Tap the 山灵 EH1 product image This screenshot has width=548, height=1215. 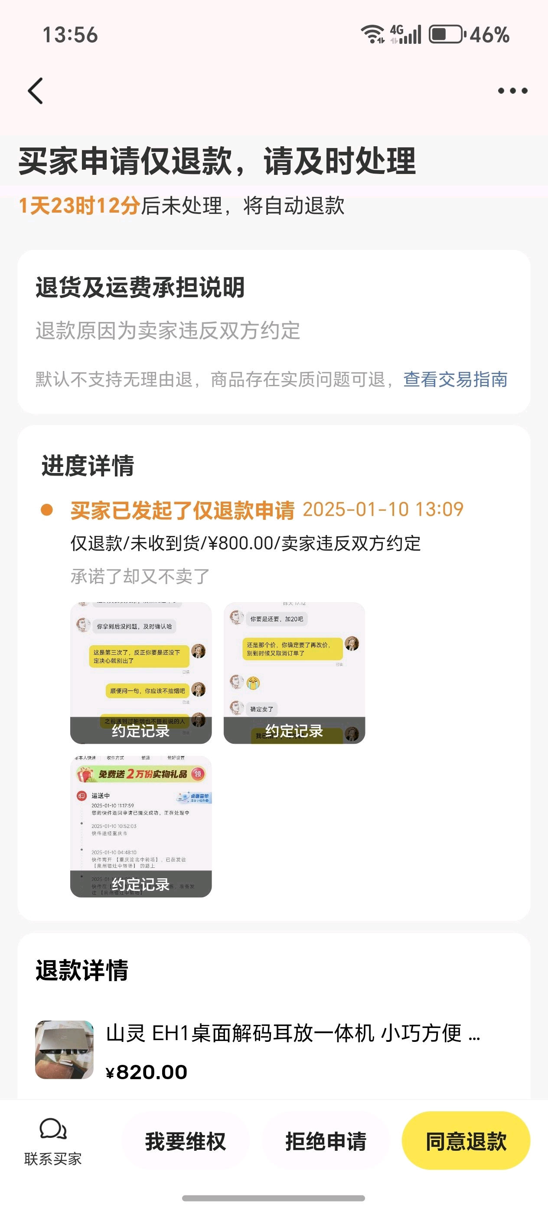pos(65,1050)
